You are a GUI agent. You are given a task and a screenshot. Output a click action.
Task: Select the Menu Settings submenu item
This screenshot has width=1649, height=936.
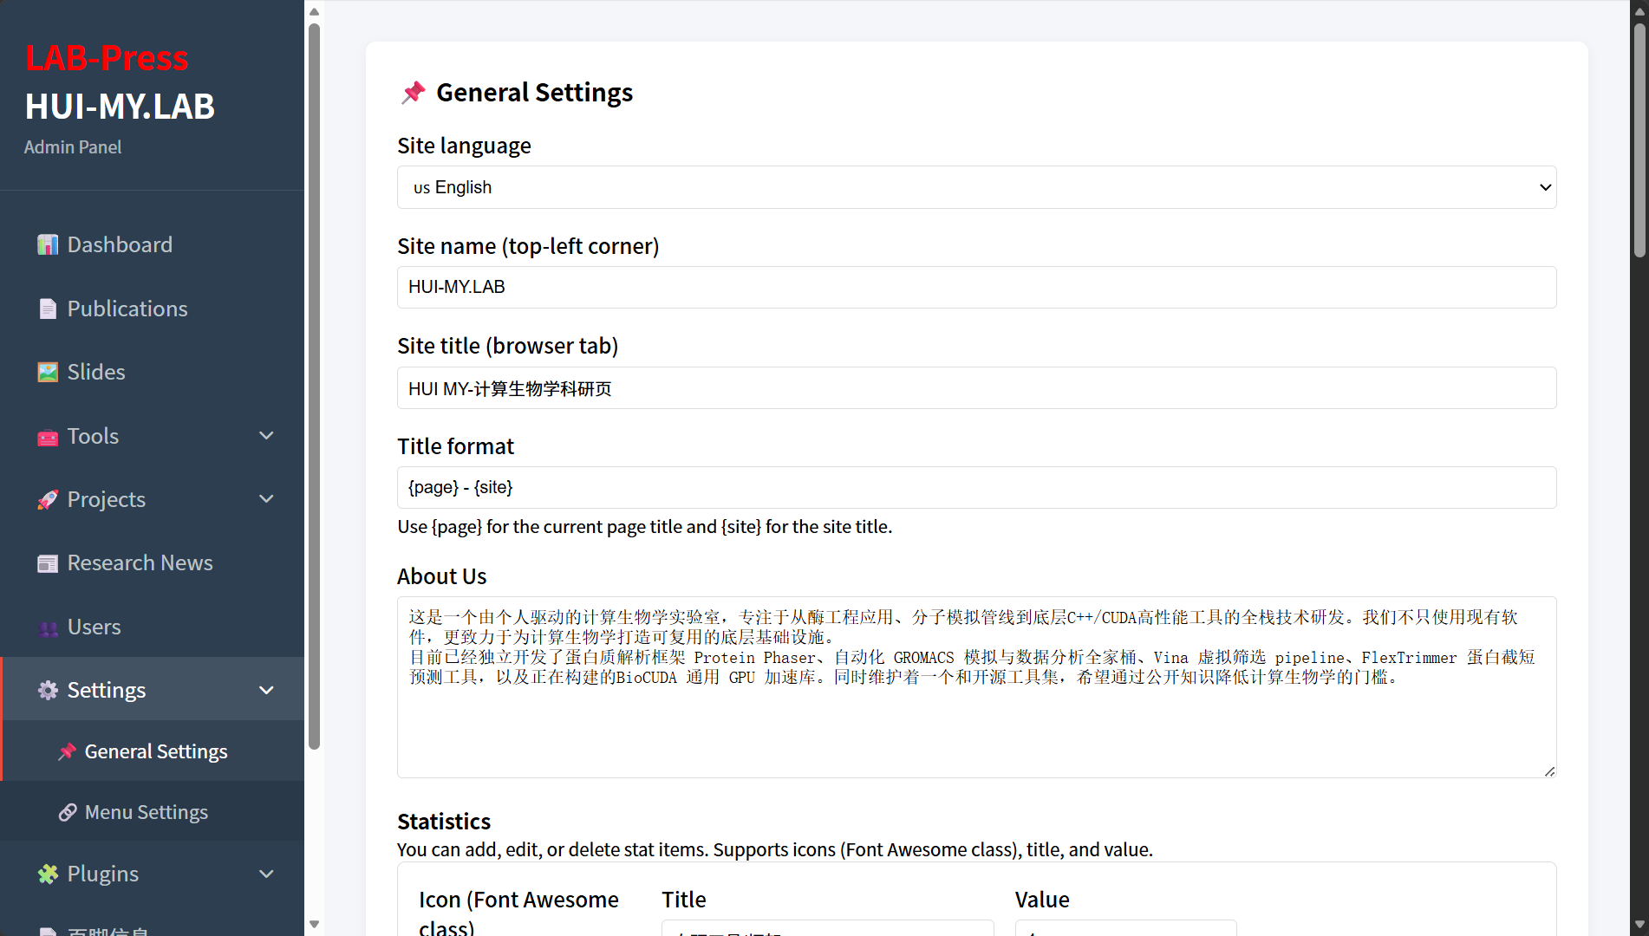tap(152, 812)
